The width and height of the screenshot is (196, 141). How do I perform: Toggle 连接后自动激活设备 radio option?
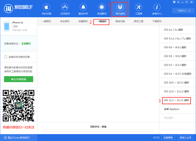(x=6, y=57)
